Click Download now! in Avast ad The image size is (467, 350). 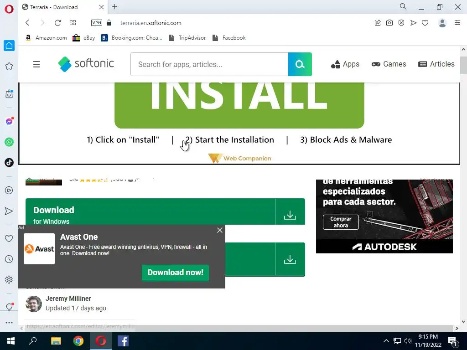pos(175,273)
